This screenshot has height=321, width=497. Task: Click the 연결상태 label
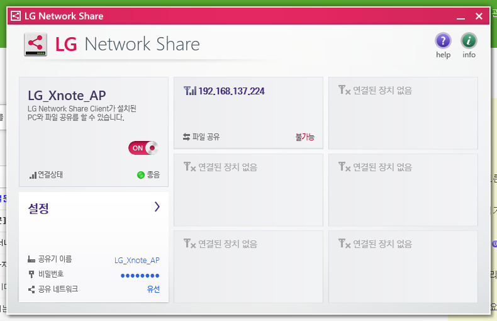tap(50, 175)
